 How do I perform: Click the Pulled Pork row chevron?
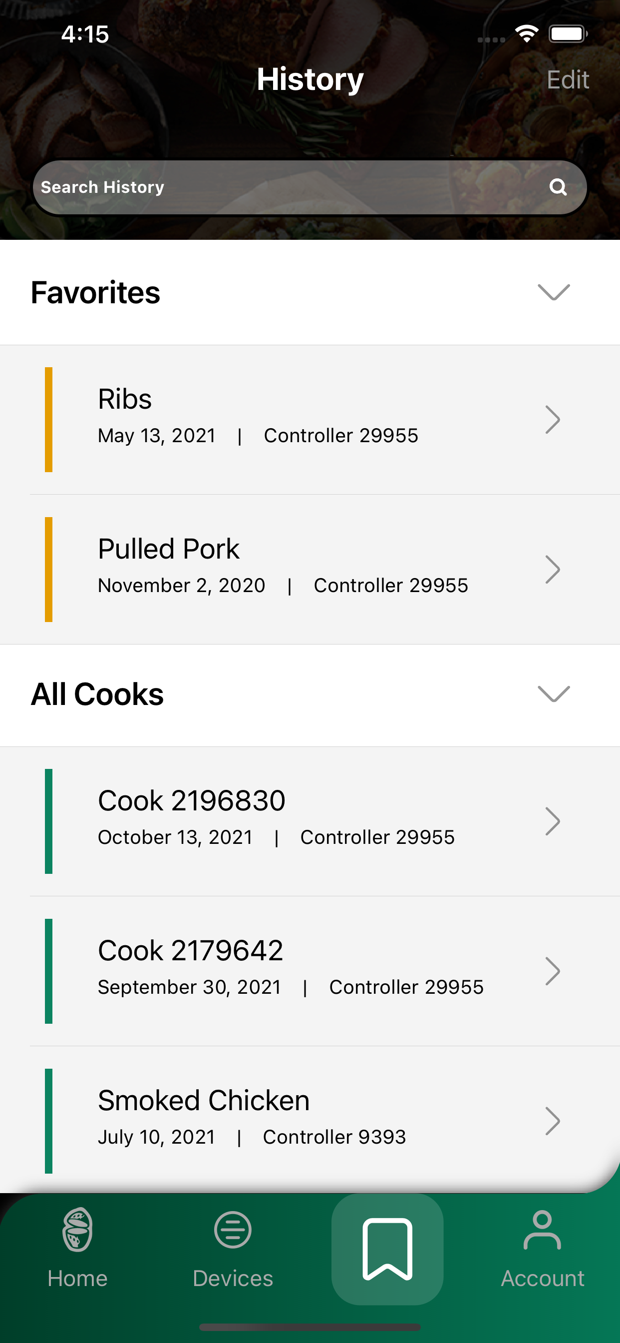(x=553, y=569)
